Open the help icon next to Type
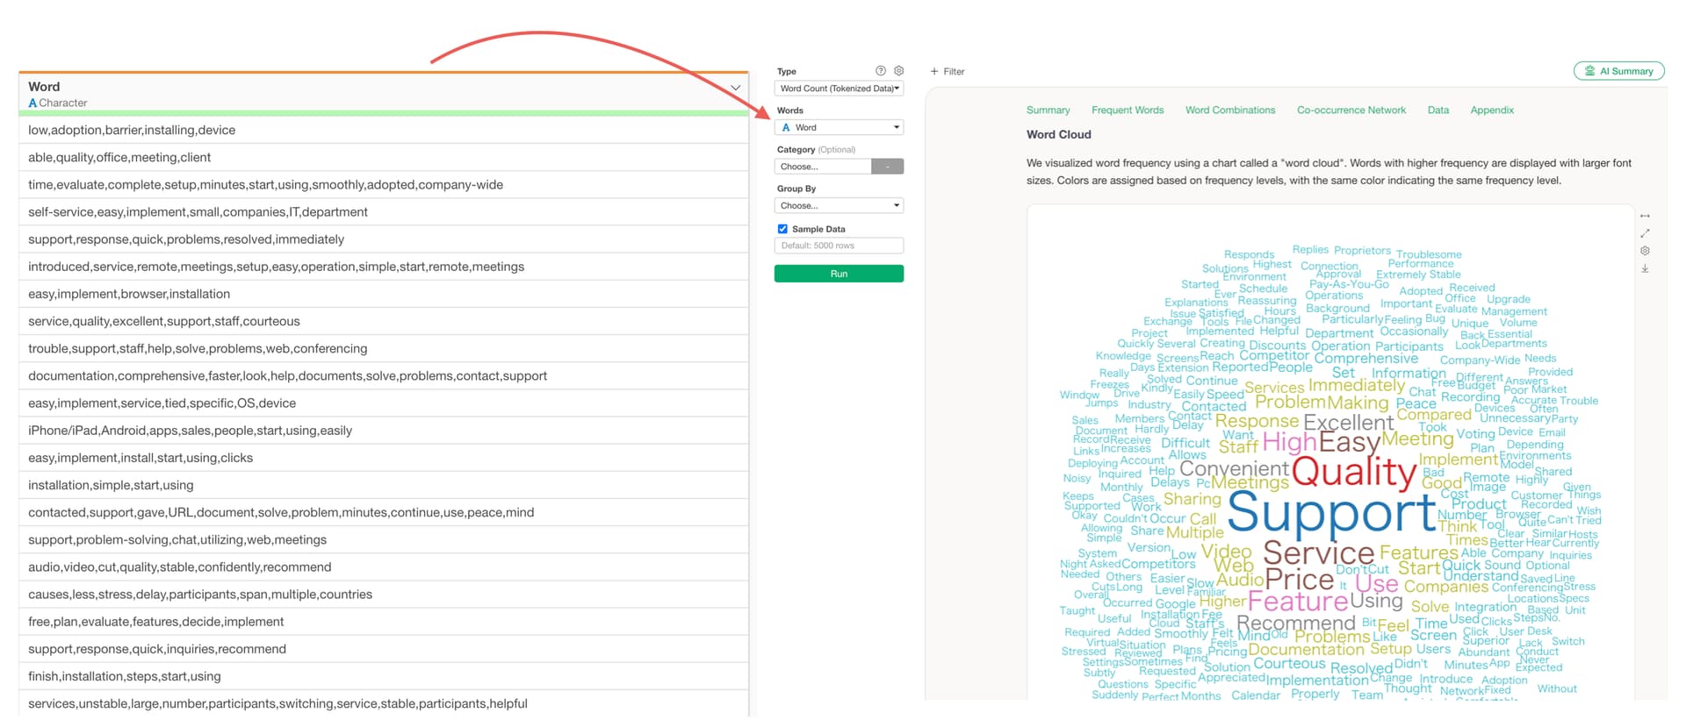The image size is (1686, 720). click(881, 71)
